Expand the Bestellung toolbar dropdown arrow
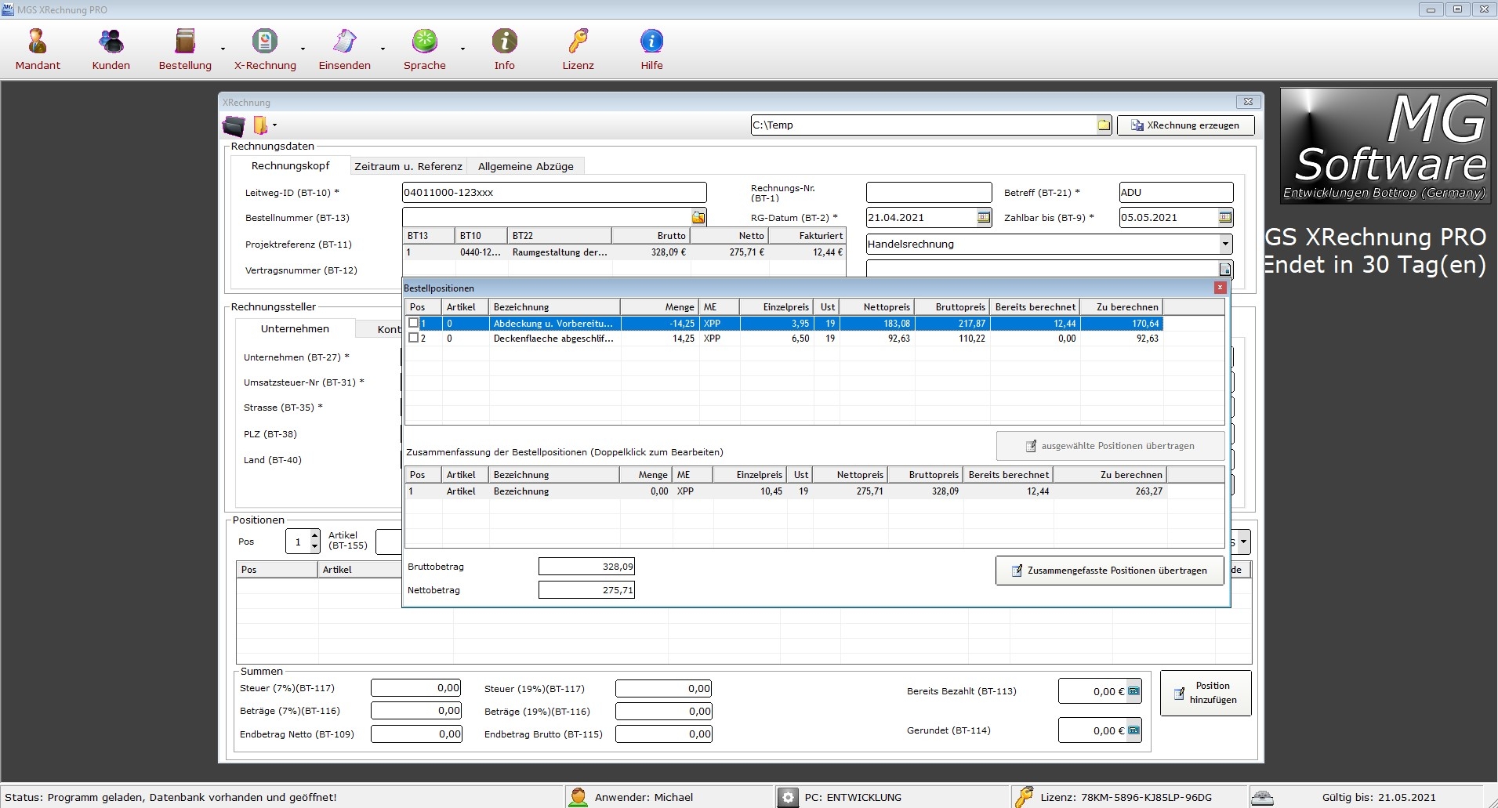The height and width of the screenshot is (808, 1498). click(x=223, y=49)
